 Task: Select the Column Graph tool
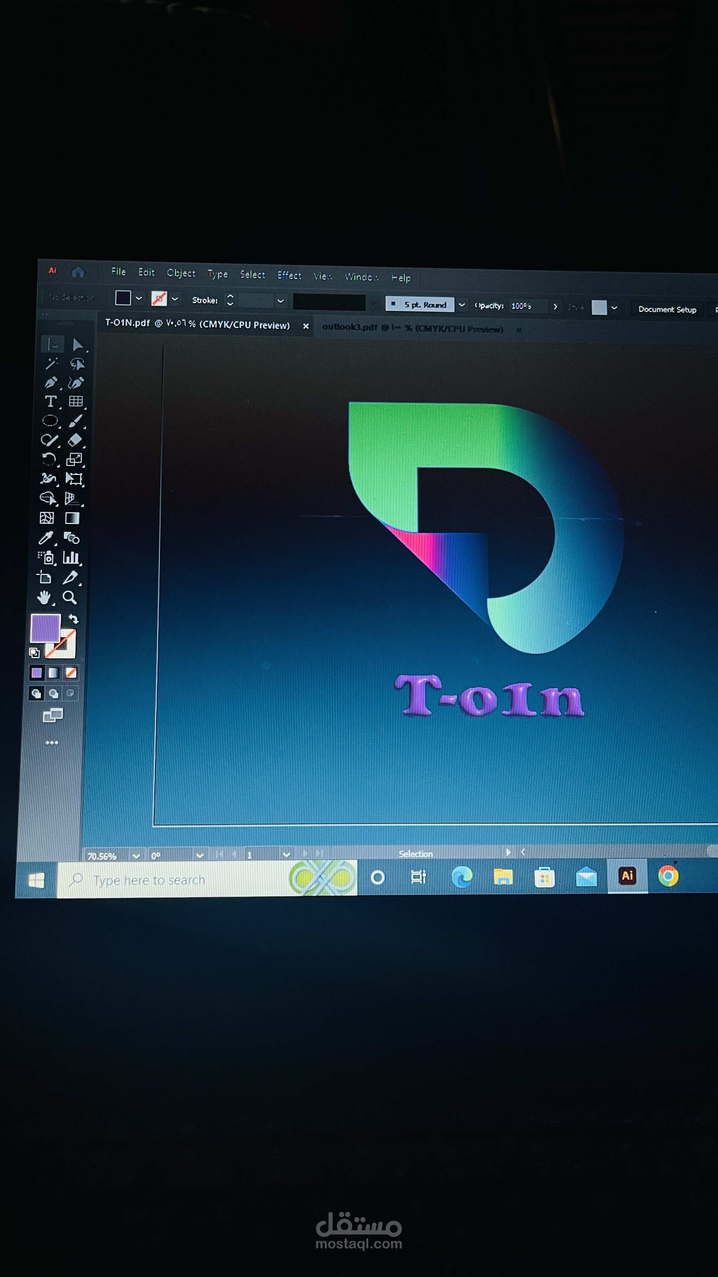71,558
